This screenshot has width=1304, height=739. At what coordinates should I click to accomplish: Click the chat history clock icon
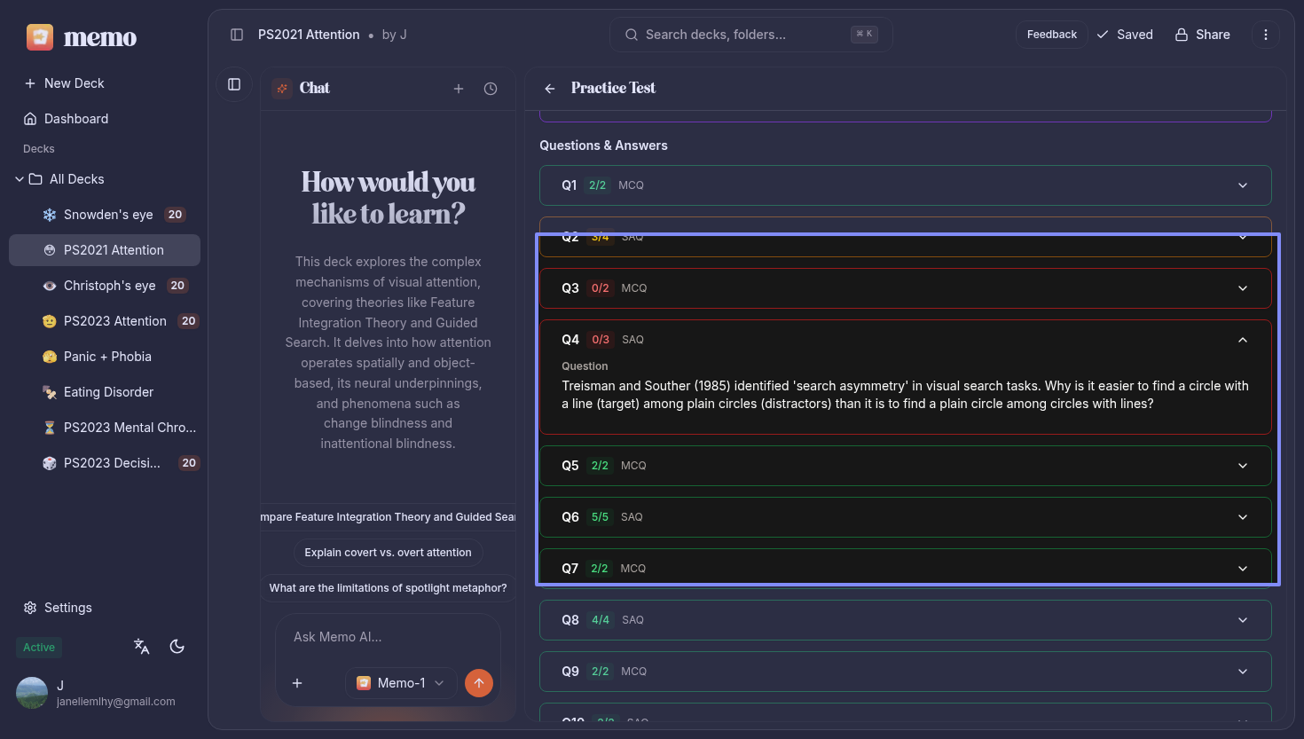coord(491,89)
